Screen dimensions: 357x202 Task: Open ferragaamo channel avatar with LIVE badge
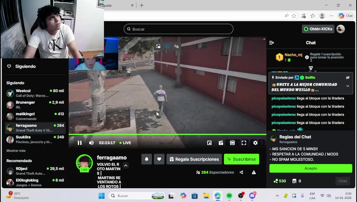[84, 163]
